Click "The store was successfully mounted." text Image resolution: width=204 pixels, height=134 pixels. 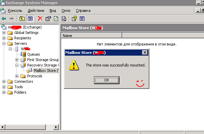115,65
